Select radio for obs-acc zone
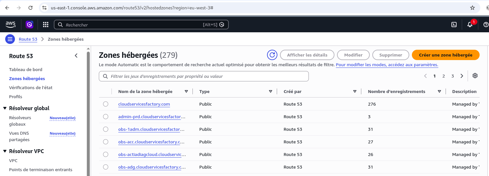 (x=106, y=142)
